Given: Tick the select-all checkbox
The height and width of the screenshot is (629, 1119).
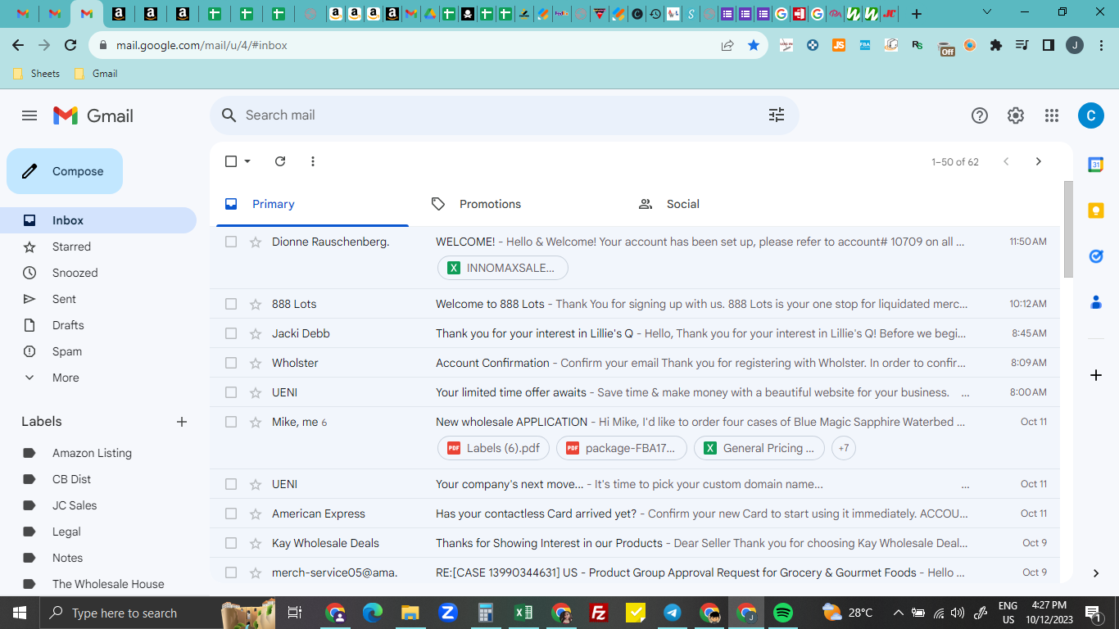Looking at the screenshot, I should (231, 161).
